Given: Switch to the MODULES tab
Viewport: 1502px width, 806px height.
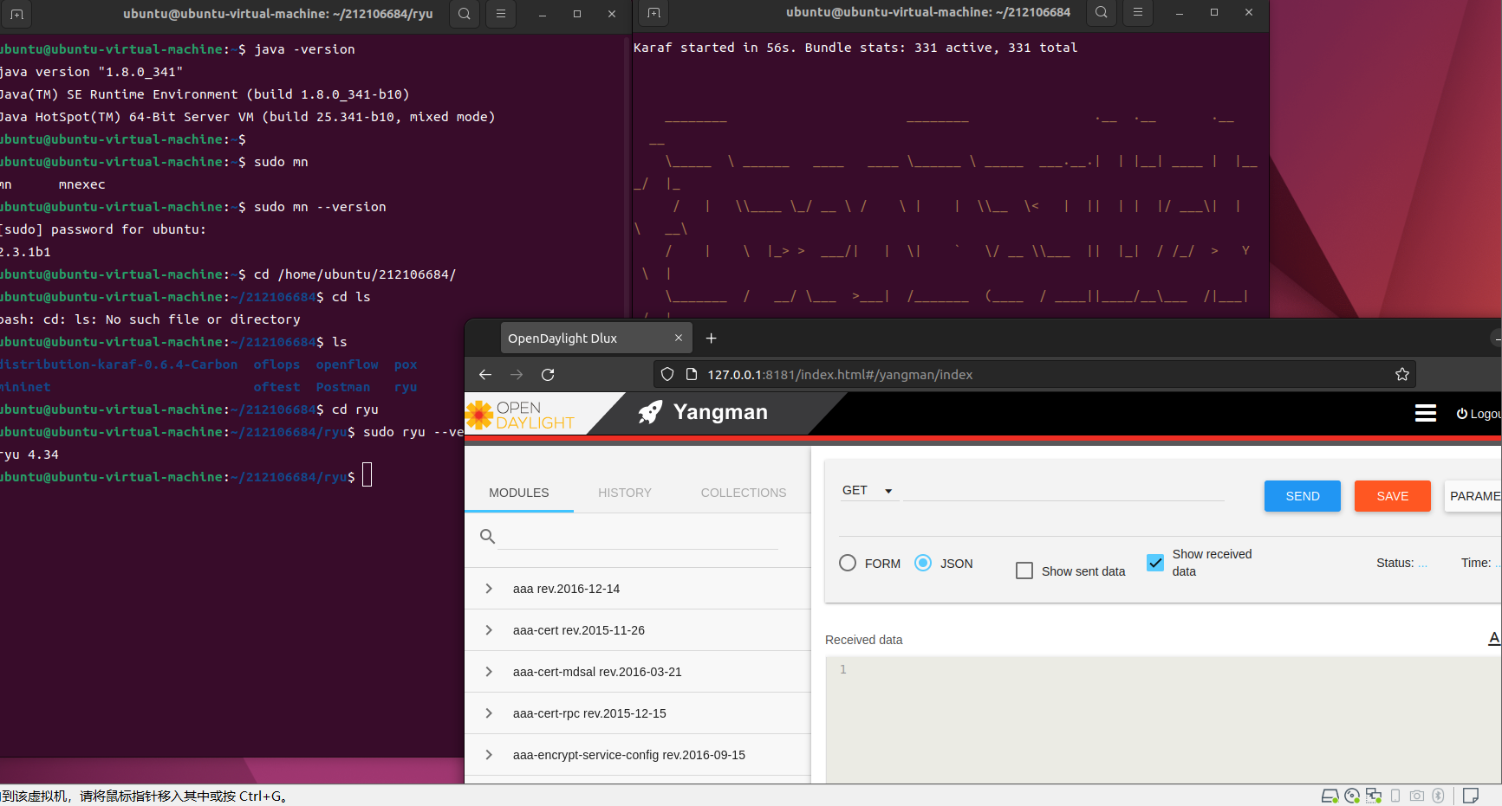Looking at the screenshot, I should [x=519, y=493].
